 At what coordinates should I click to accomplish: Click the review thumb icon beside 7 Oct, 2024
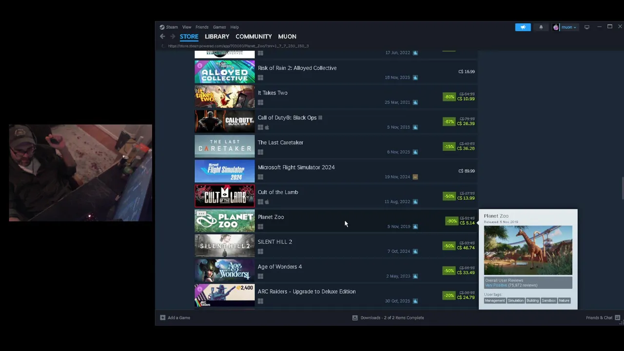pos(415,252)
